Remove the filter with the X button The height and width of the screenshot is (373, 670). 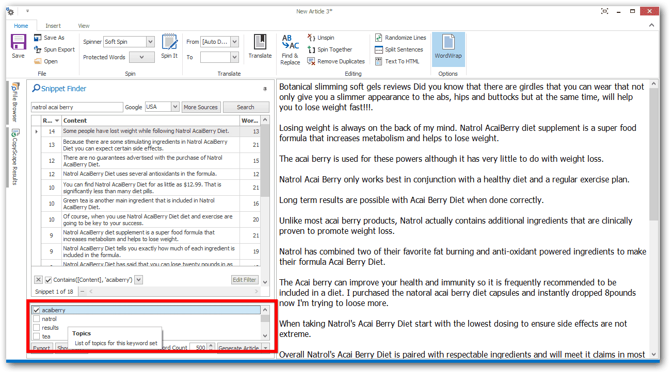click(38, 280)
